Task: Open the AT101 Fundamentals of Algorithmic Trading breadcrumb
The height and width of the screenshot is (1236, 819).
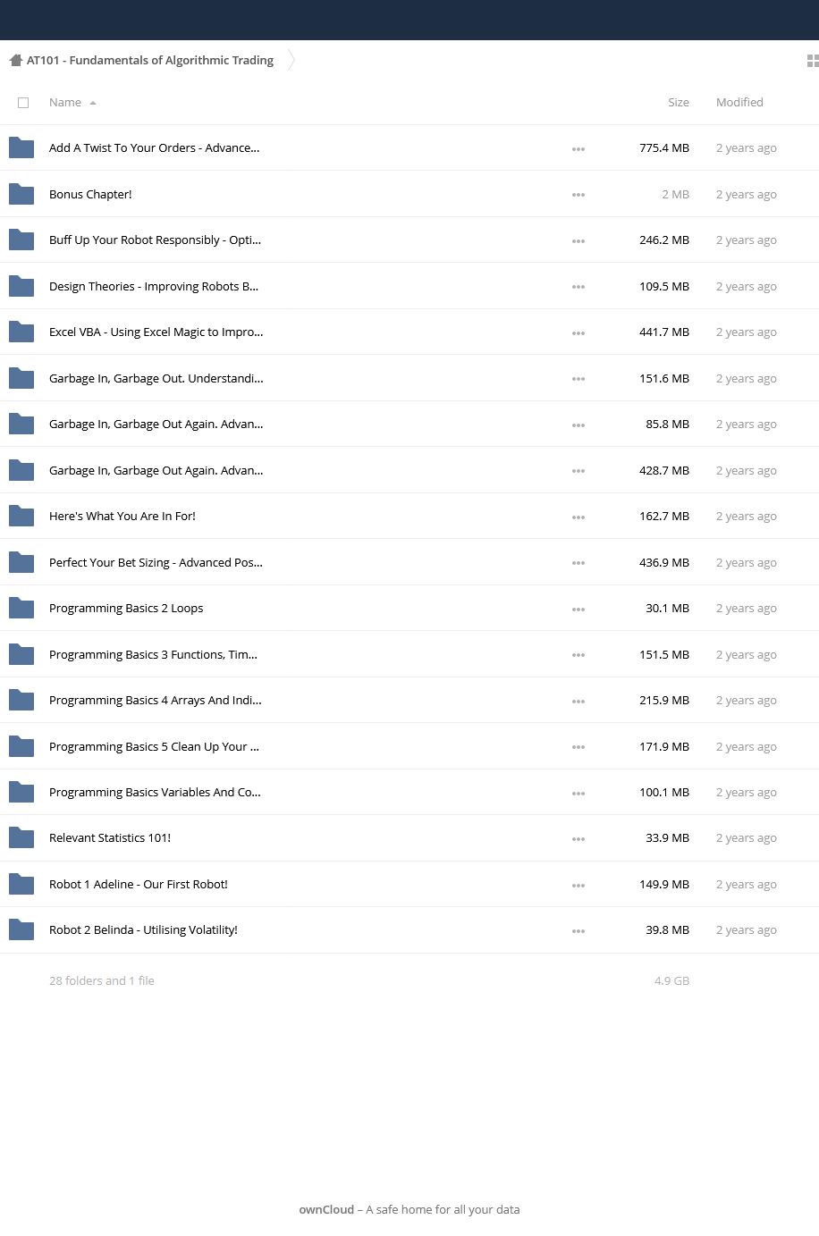Action: [x=150, y=61]
